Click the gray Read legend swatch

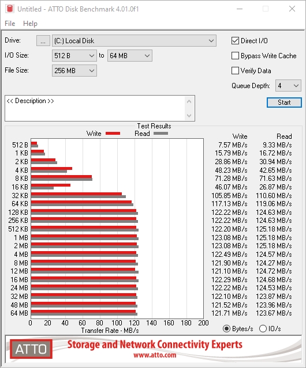(161, 133)
